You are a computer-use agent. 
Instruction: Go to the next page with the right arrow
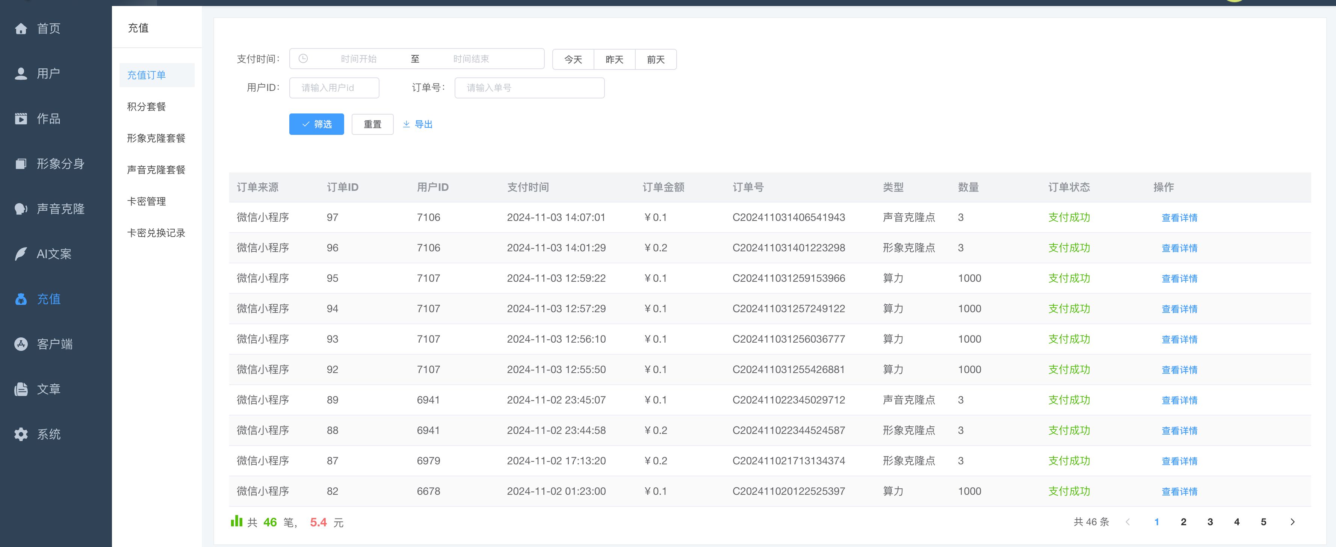tap(1292, 522)
